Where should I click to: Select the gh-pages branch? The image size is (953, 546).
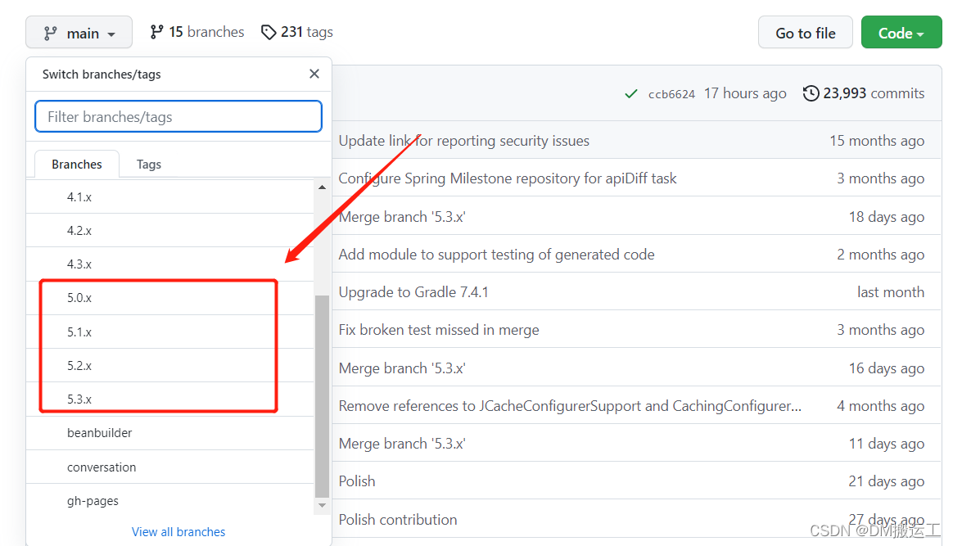170,501
